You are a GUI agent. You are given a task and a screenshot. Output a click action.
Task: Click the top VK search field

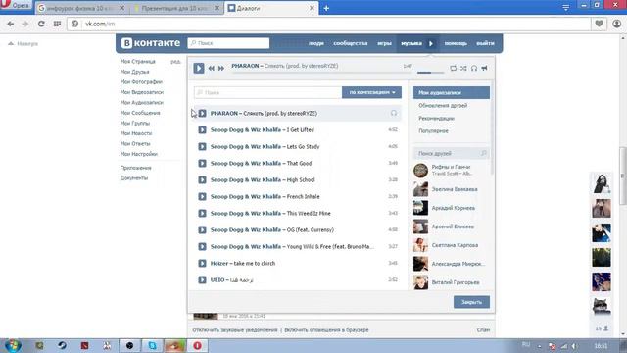tap(228, 43)
